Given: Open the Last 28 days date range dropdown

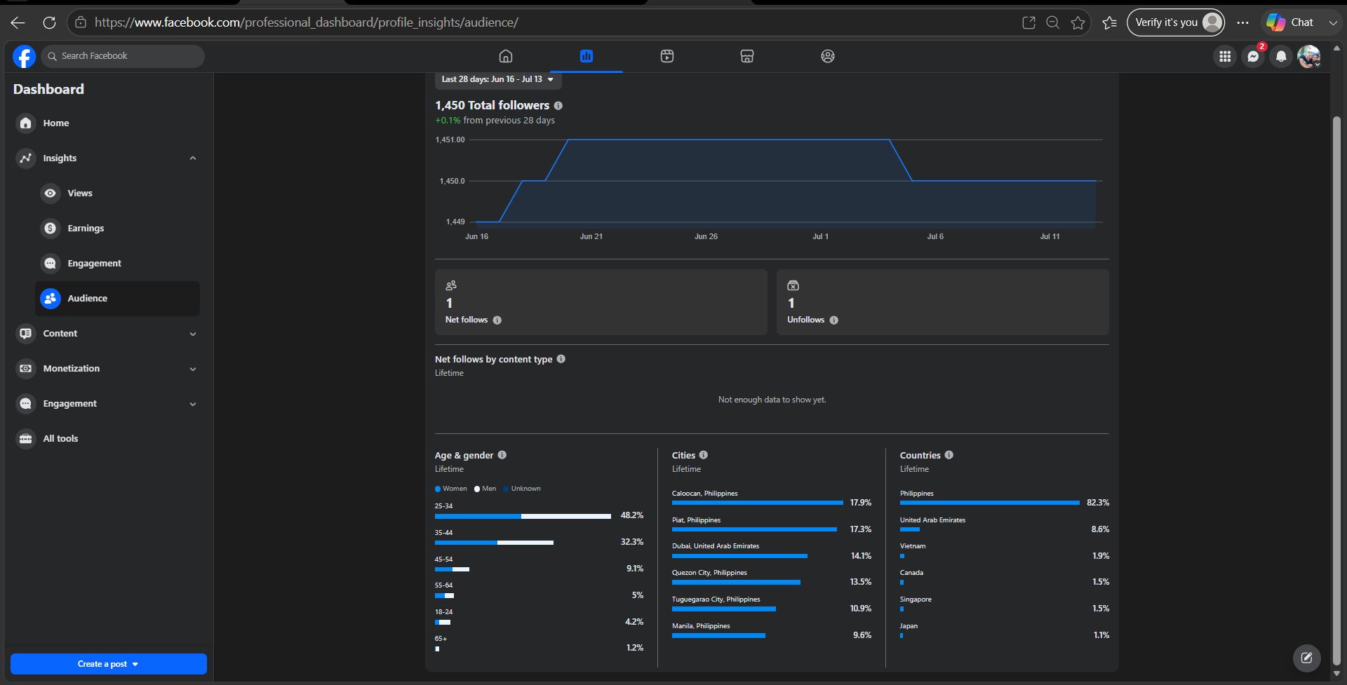Looking at the screenshot, I should 498,79.
